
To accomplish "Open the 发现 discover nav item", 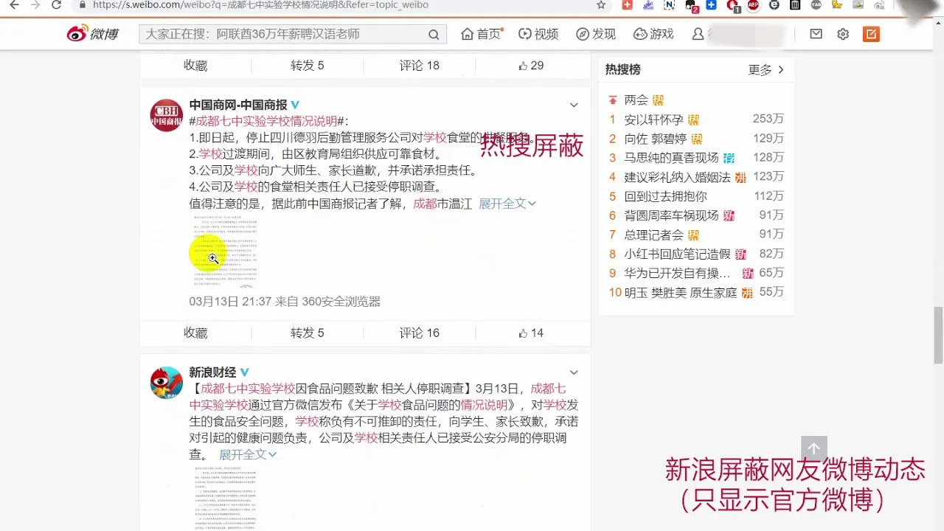I will [596, 34].
